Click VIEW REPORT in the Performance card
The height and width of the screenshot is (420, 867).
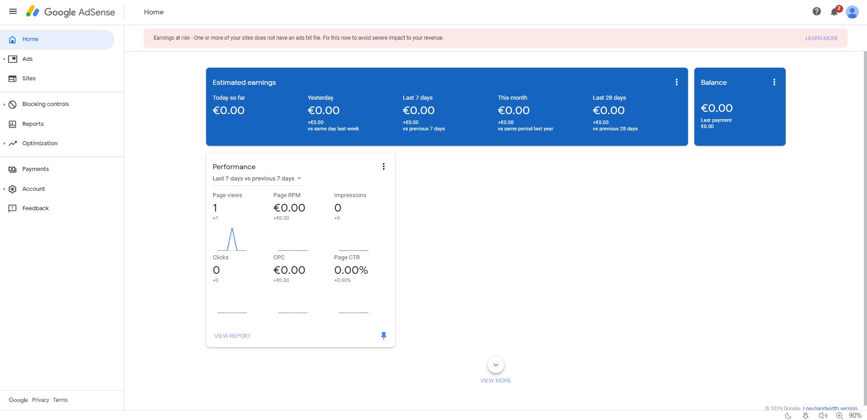click(x=232, y=336)
